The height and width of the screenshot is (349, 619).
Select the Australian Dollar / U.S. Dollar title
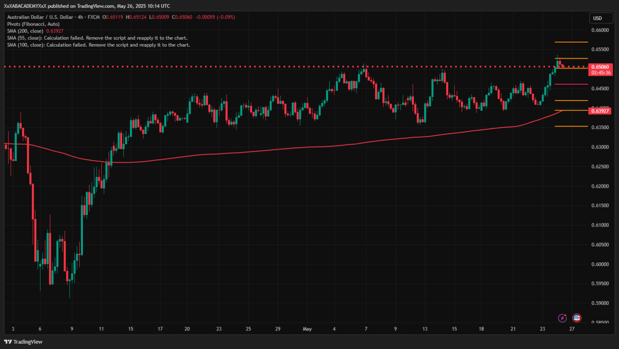40,17
